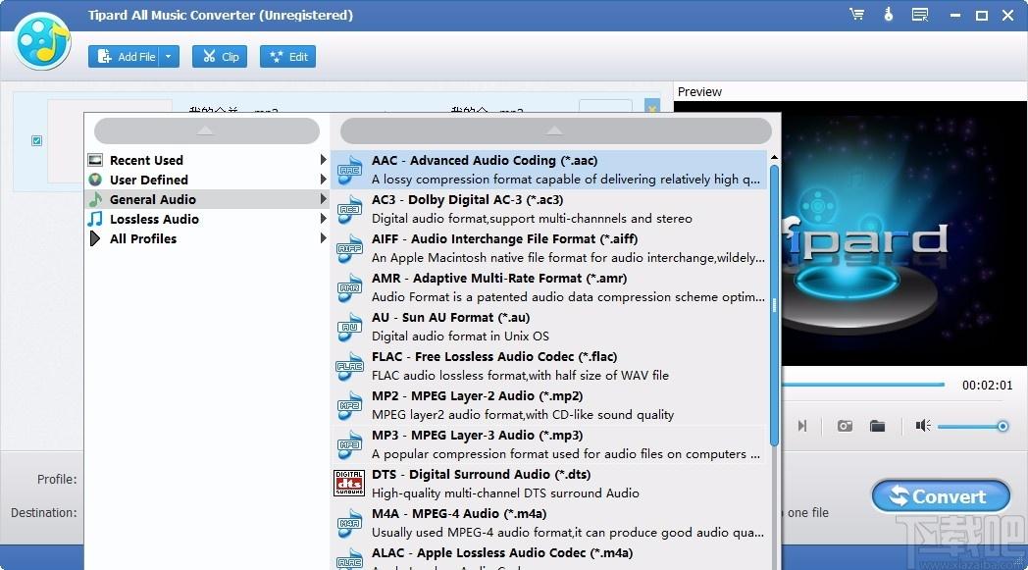Open the register key icon
The image size is (1028, 570).
coord(889,15)
